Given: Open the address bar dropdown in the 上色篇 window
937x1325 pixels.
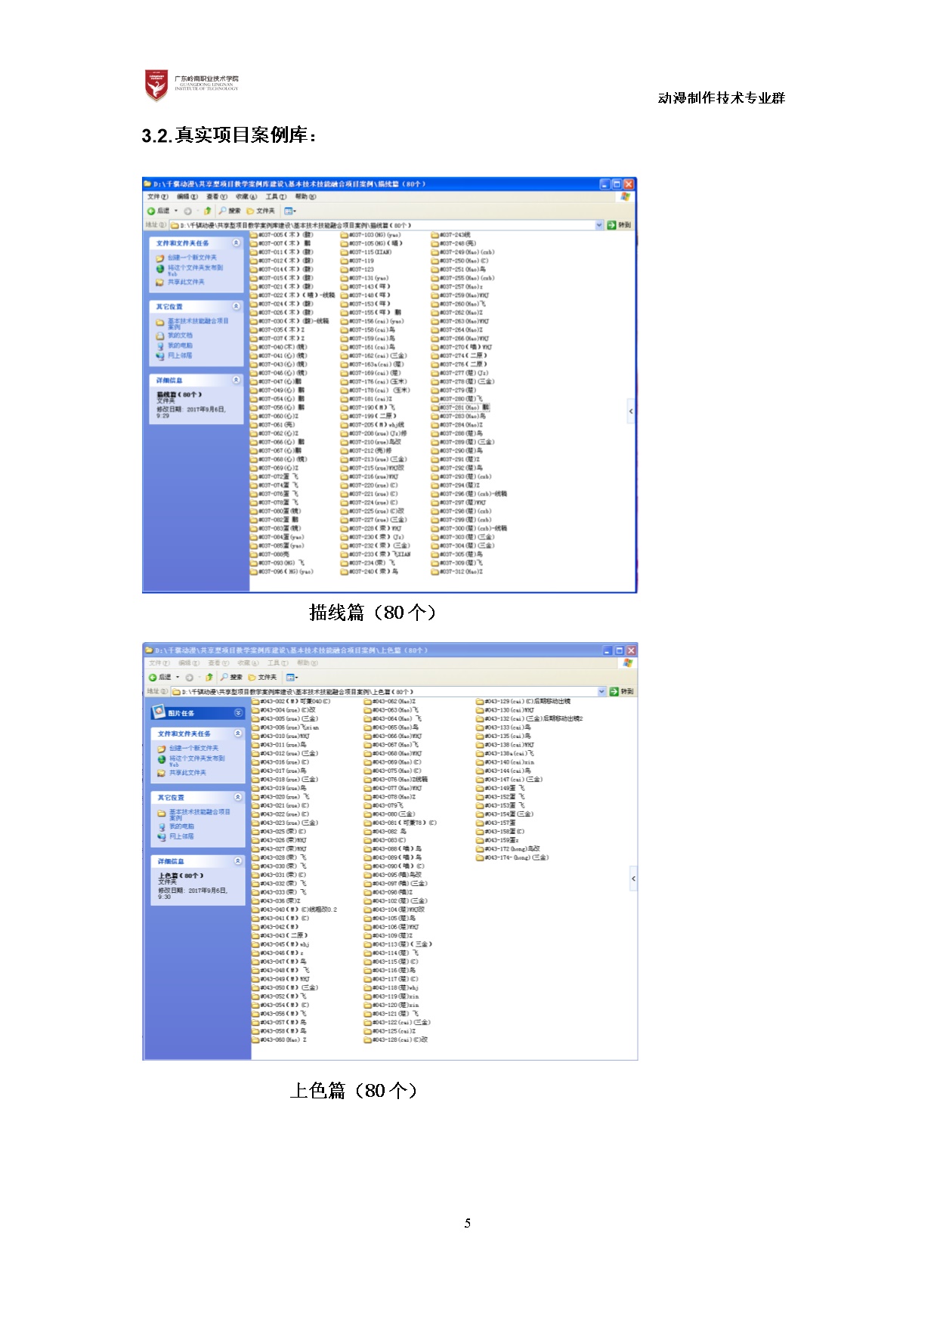Looking at the screenshot, I should [602, 692].
